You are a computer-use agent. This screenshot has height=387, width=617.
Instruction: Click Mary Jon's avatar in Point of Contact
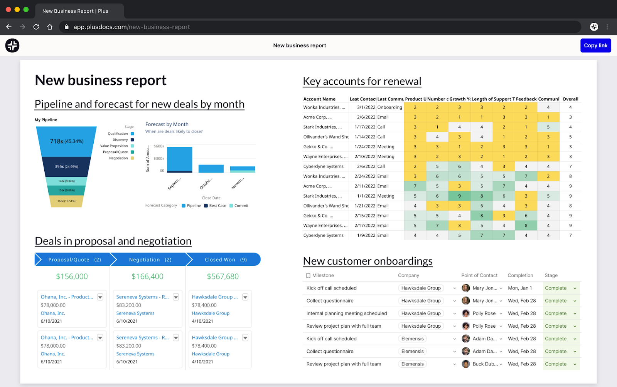[466, 288]
